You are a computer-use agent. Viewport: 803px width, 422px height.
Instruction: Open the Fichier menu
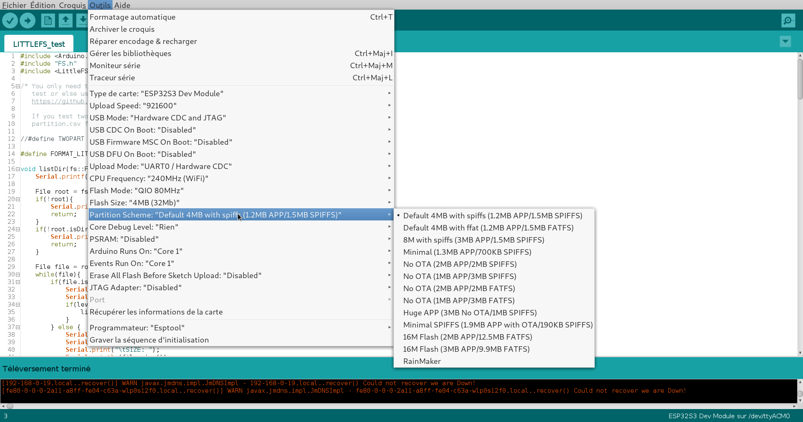coord(14,5)
